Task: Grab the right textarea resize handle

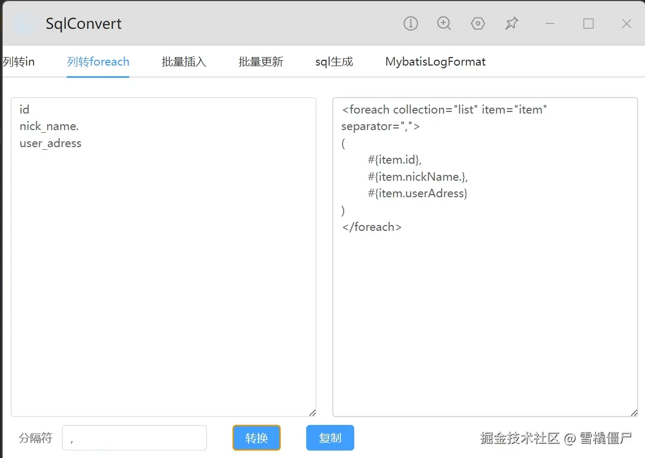Action: point(634,412)
